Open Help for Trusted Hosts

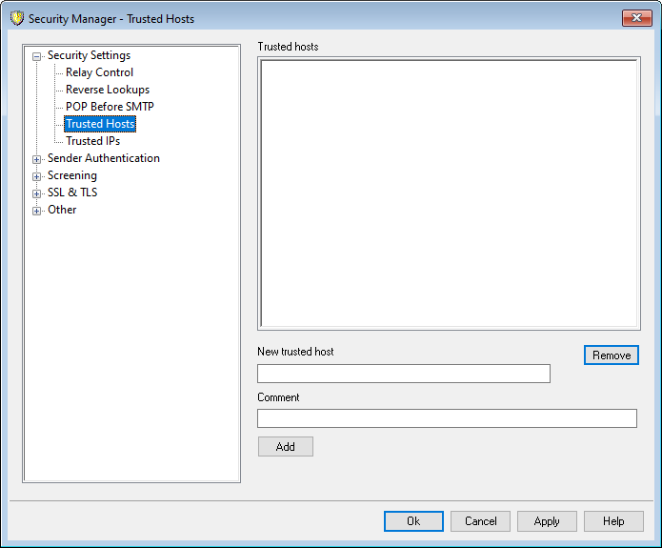(x=613, y=521)
